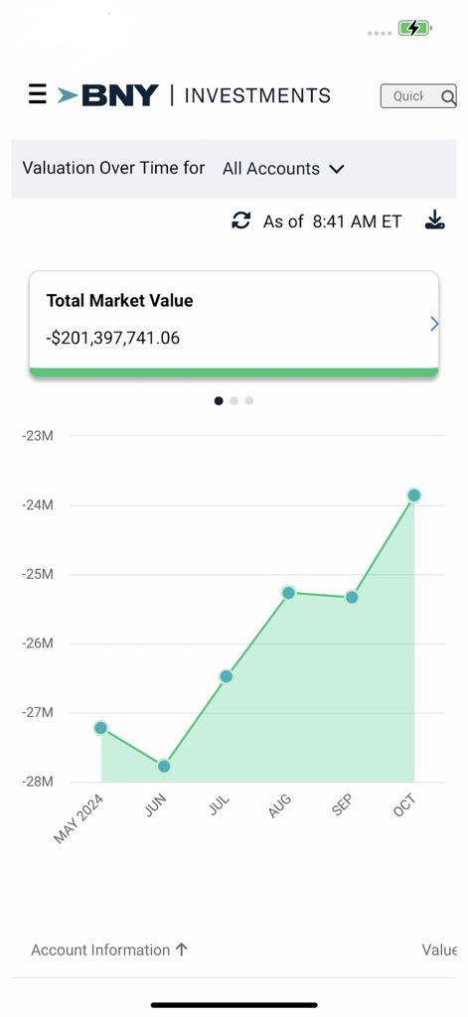
Task: Click the -28M axis label
Action: (x=37, y=783)
